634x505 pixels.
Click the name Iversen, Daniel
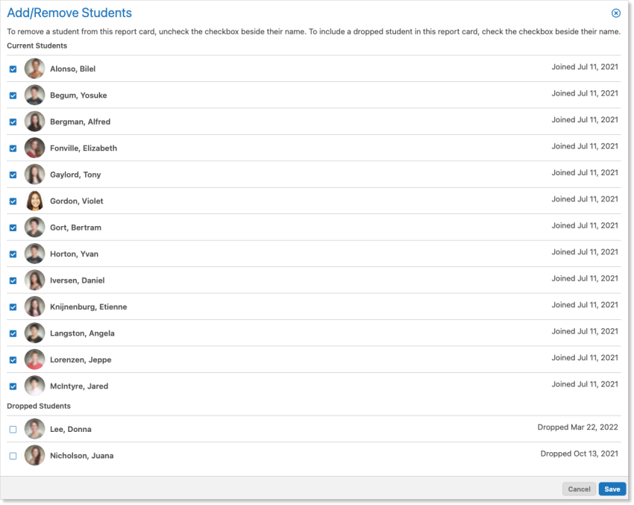coord(77,280)
